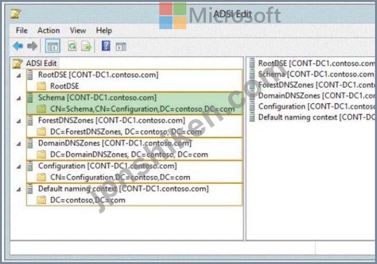
Task: Click the server icon beside Default naming context in tree
Action: point(30,189)
